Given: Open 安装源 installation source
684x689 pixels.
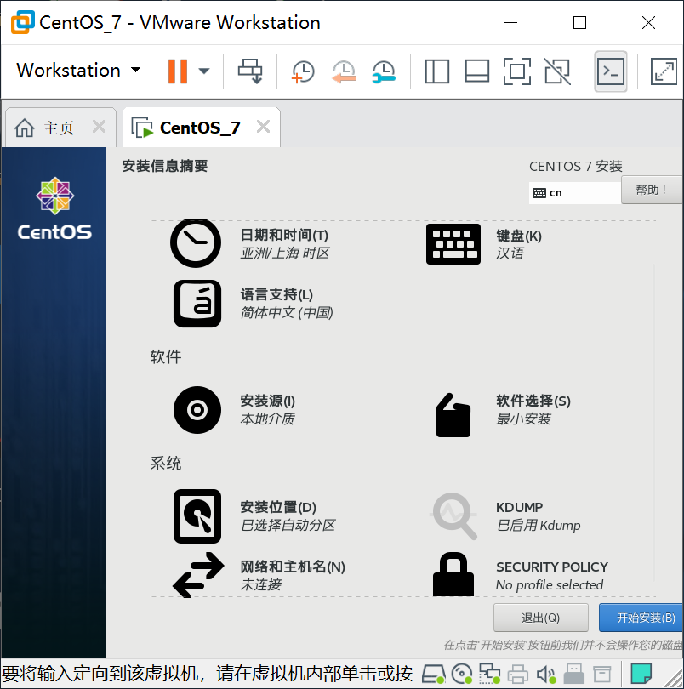Looking at the screenshot, I should tap(235, 409).
